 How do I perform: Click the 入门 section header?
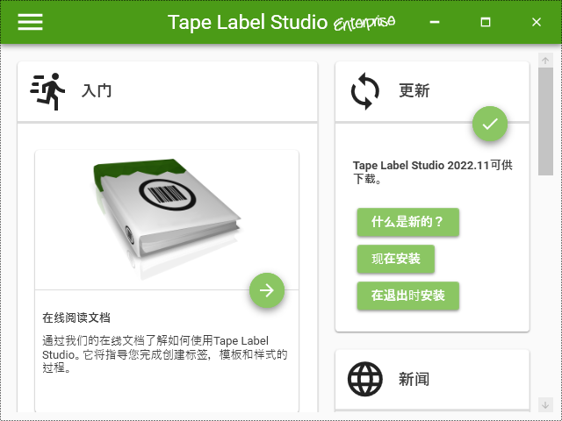coord(96,91)
